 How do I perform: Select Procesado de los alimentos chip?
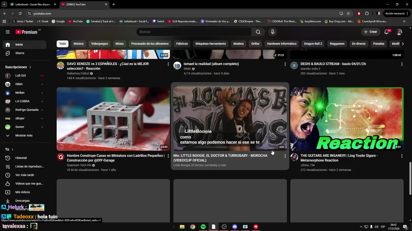pos(150,44)
